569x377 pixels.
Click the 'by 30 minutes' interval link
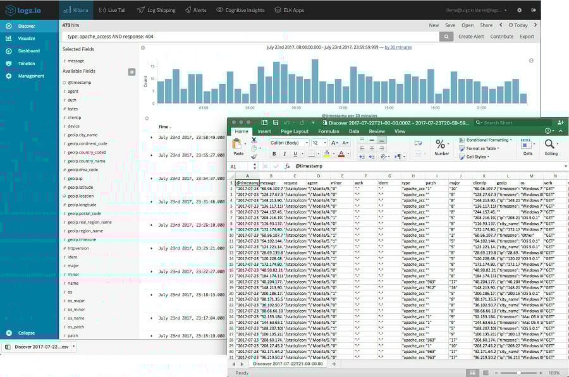click(x=398, y=47)
